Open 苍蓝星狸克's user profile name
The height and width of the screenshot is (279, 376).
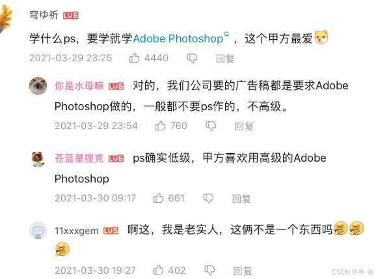coord(79,158)
